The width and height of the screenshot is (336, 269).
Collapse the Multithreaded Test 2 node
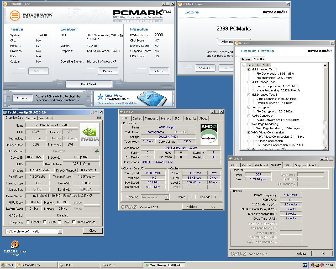click(249, 82)
